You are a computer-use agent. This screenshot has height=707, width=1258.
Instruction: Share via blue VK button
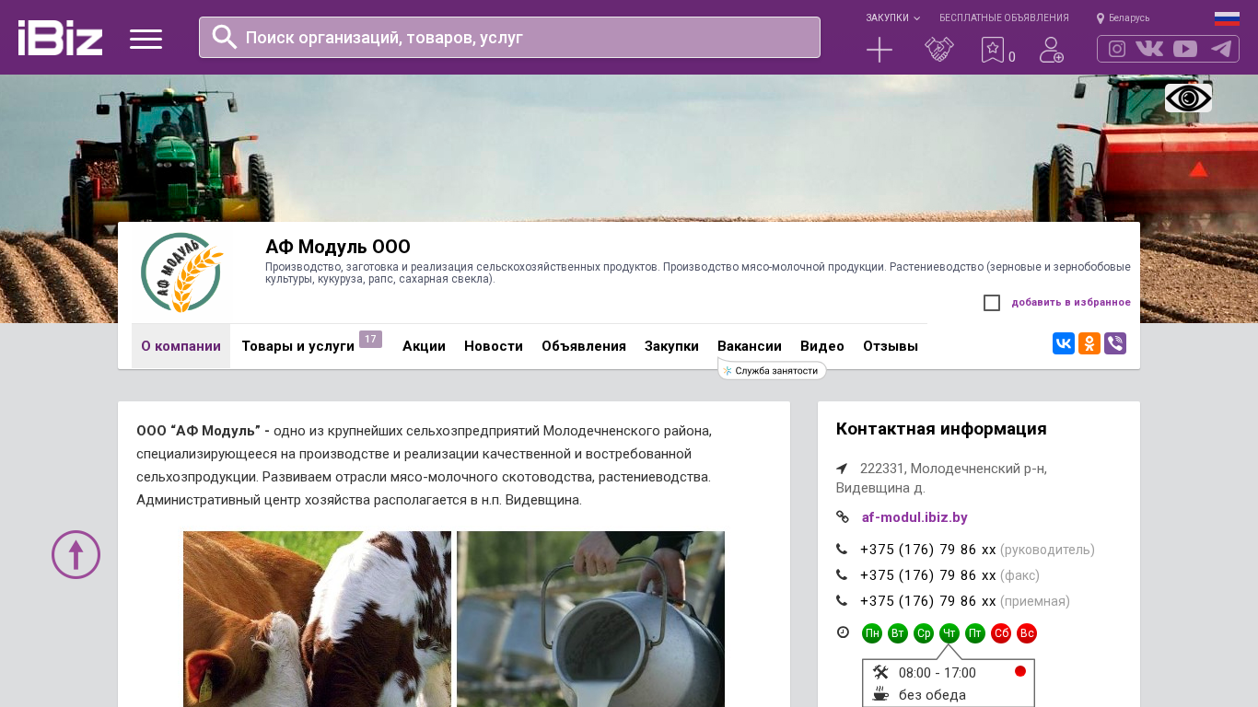pos(1064,343)
